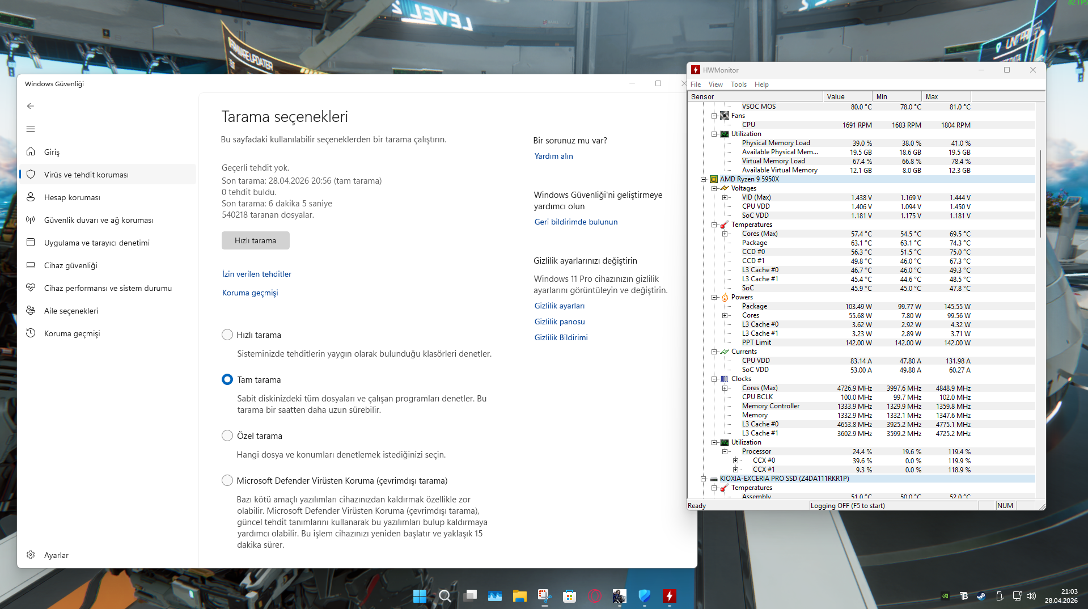Click the HWMonitor title bar lightning icon
The width and height of the screenshot is (1088, 609).
pos(696,70)
